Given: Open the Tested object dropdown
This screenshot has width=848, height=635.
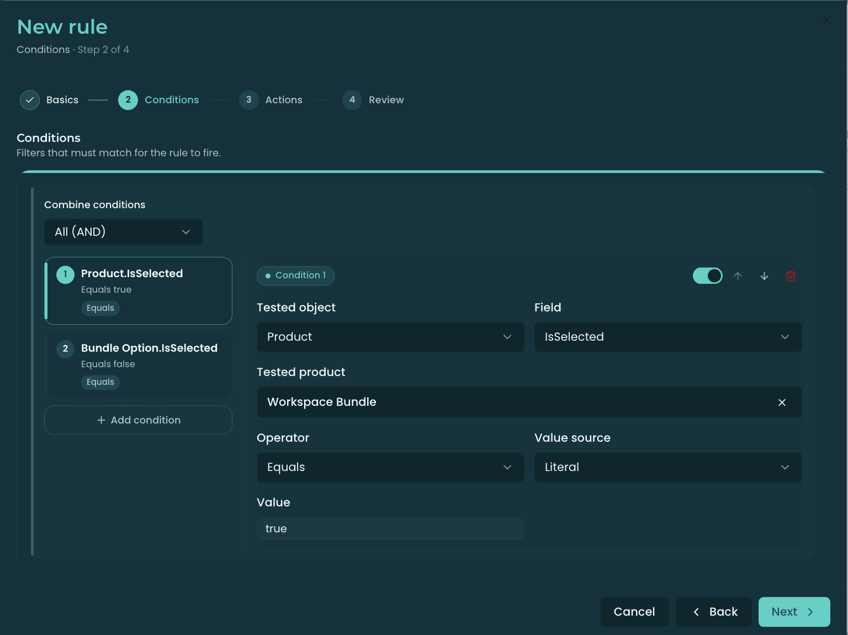Looking at the screenshot, I should (390, 337).
